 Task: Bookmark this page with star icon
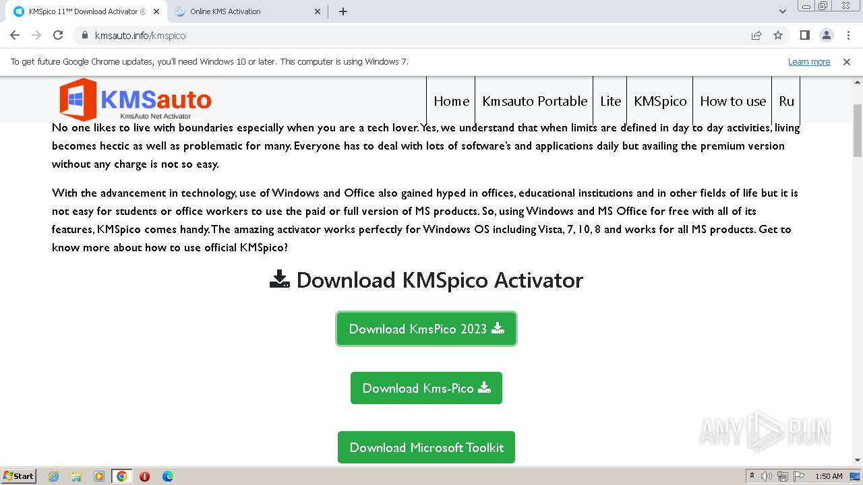[x=778, y=36]
